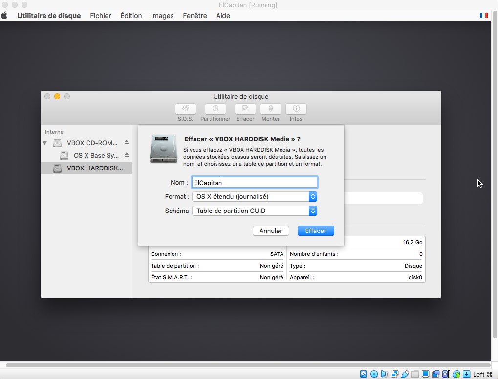The height and width of the screenshot is (379, 498).
Task: Click the VBOX HARDDISK drive icon in sidebar
Action: pos(58,168)
